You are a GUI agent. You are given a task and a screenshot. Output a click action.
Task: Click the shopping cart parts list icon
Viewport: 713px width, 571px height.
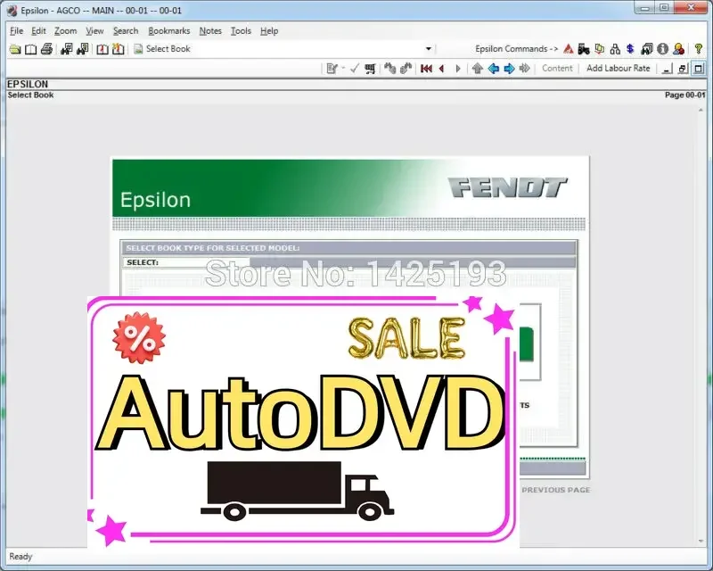click(370, 69)
